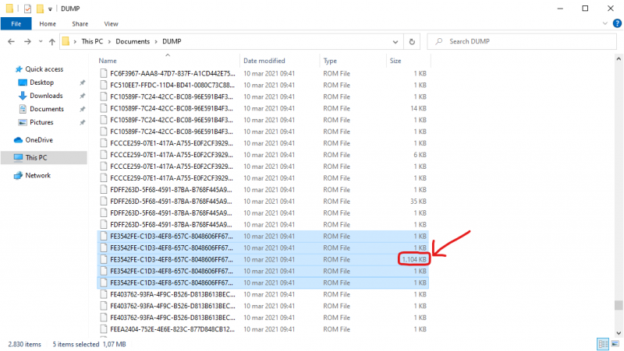
Task: Click the file icon of FC6F3967 row
Action: [104, 73]
